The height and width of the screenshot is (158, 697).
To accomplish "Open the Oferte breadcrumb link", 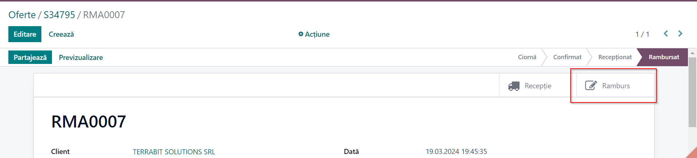I will (x=22, y=15).
